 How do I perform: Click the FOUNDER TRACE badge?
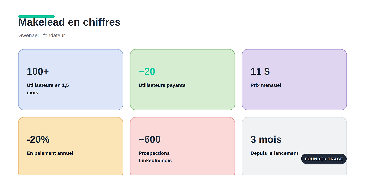324,159
